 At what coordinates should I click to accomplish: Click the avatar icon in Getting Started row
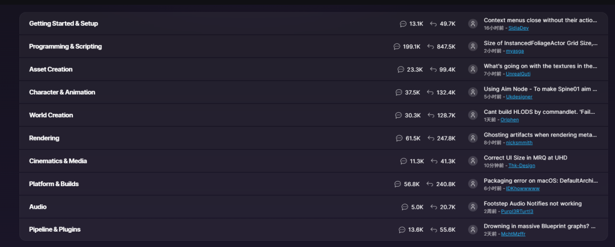[473, 23]
